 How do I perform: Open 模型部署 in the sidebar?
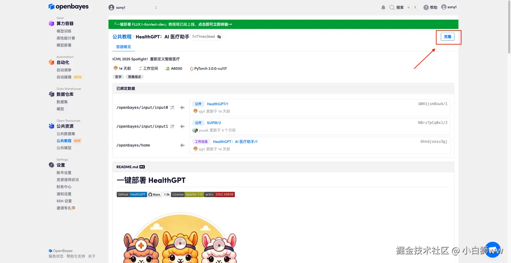[x=64, y=45]
